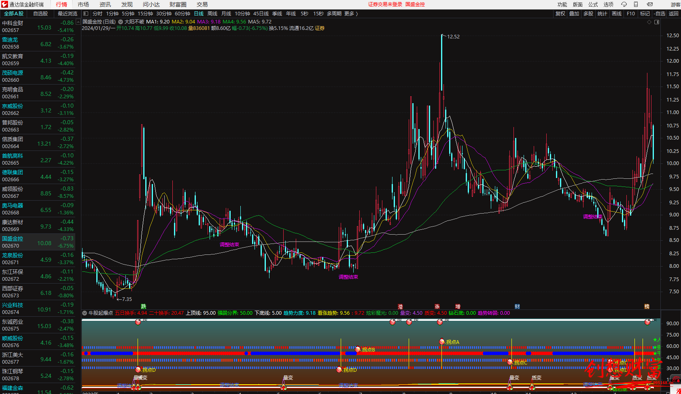Screen dimensions: 681x394
Task: Toggle the right info panel icon
Action: point(657,22)
